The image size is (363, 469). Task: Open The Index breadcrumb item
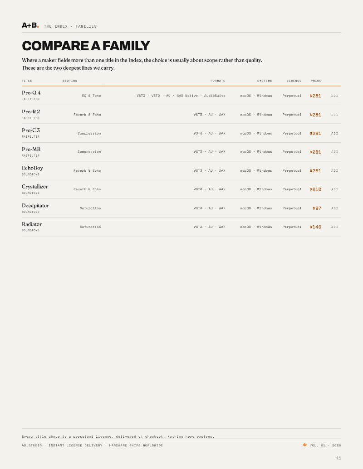(x=56, y=26)
